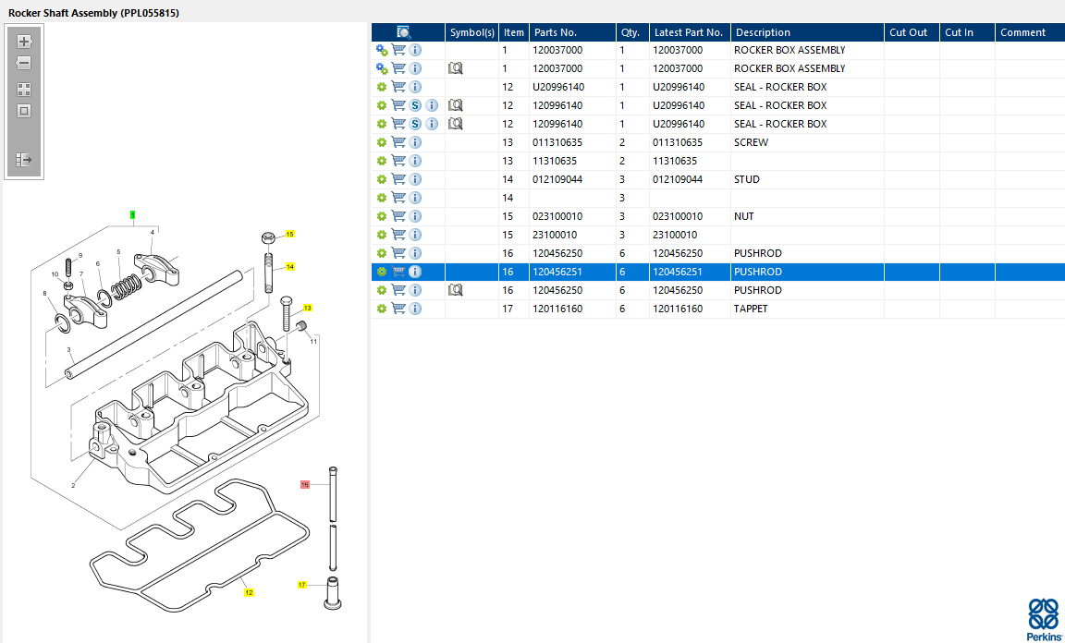Click the search icon in table header
Image resolution: width=1065 pixels, height=643 pixels.
[404, 32]
